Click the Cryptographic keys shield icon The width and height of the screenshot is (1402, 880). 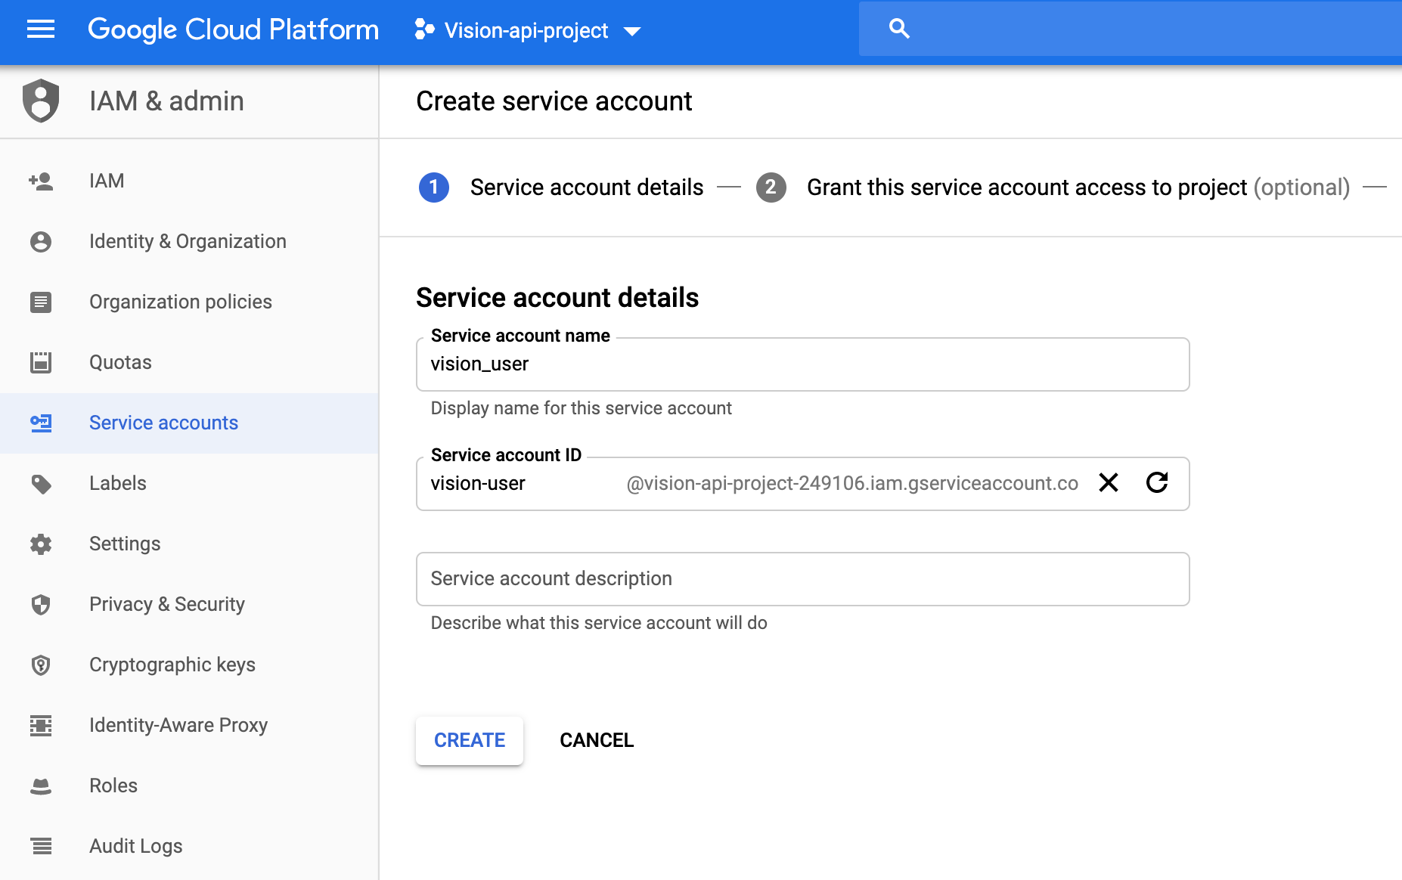(x=41, y=665)
